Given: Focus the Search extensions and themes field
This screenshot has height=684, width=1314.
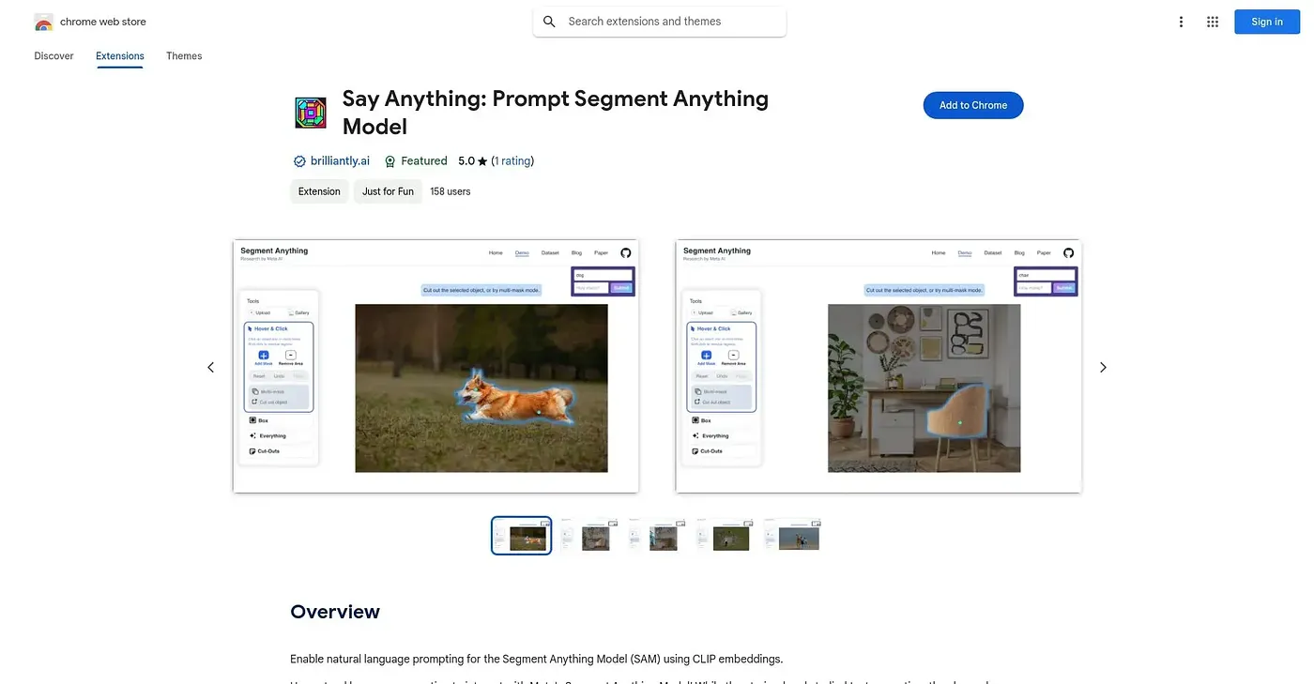Looking at the screenshot, I should [659, 22].
